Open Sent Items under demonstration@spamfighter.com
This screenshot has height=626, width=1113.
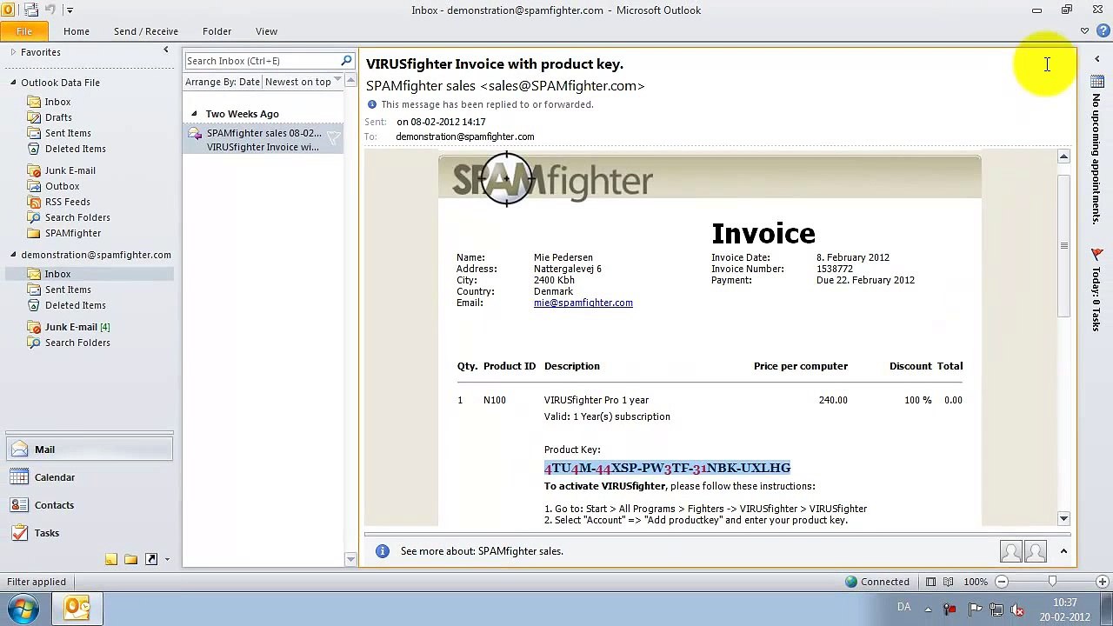tap(68, 290)
